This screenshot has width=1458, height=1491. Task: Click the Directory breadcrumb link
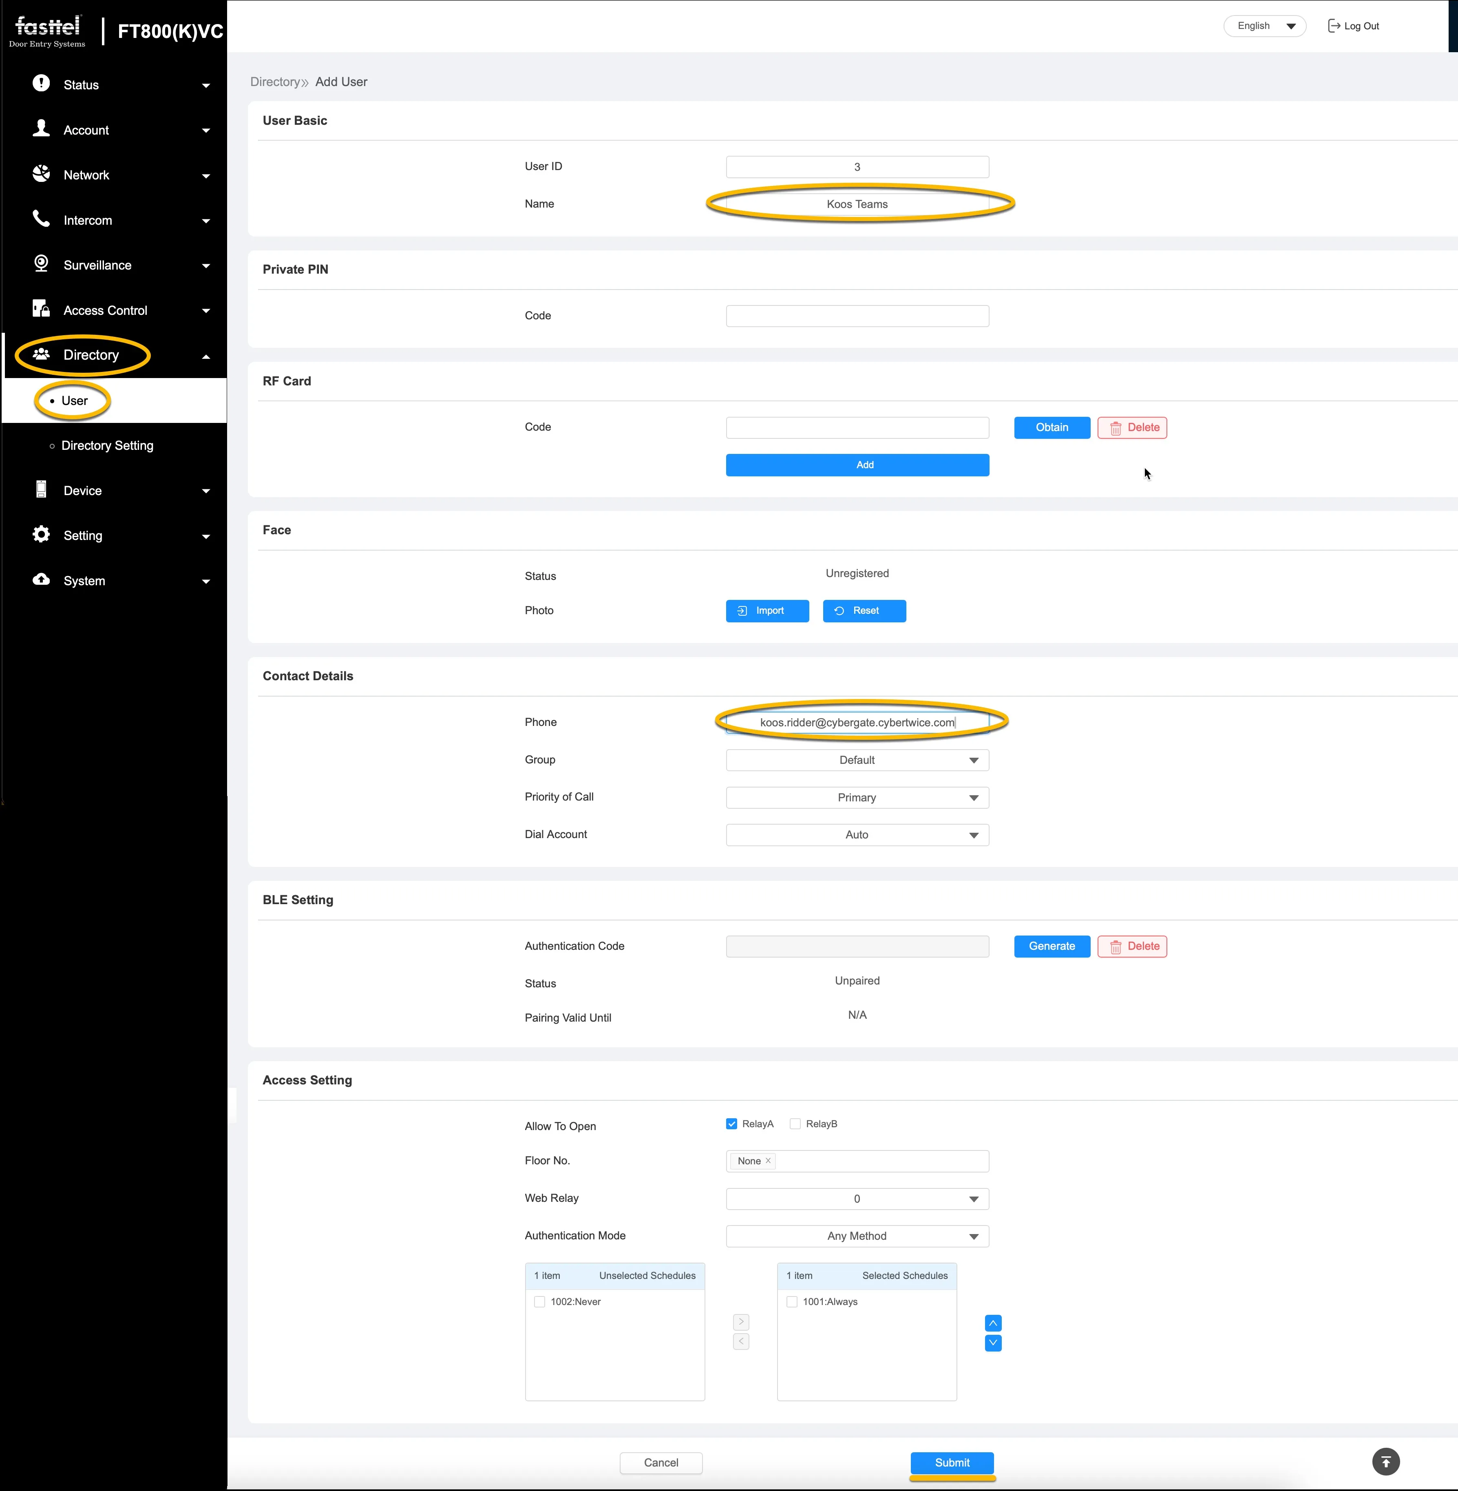click(275, 82)
